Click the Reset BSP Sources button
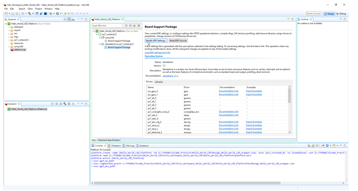Image resolution: width=358 pixels, height=191 pixels. [x=178, y=41]
